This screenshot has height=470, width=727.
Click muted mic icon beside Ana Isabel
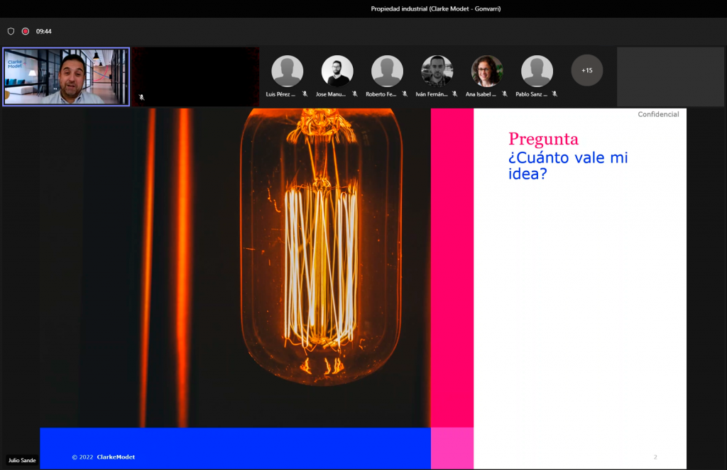tap(505, 94)
